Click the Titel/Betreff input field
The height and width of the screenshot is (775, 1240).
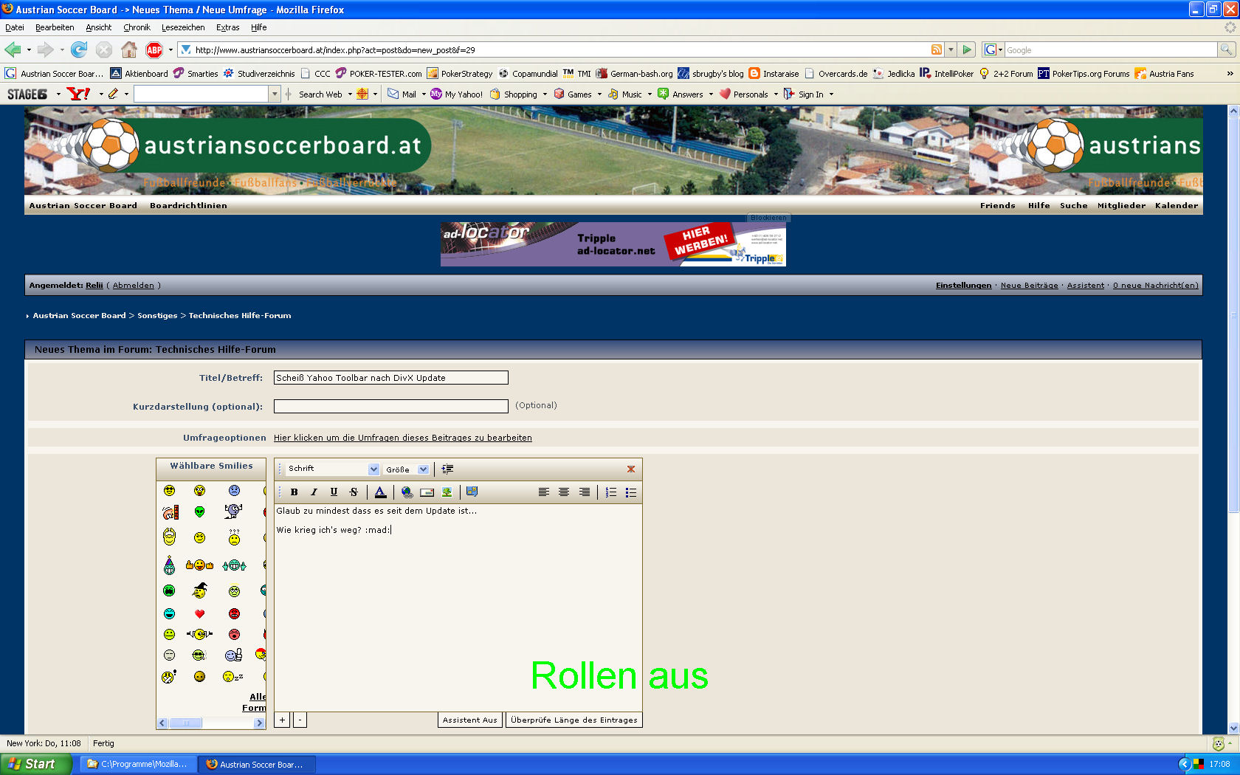pos(390,377)
